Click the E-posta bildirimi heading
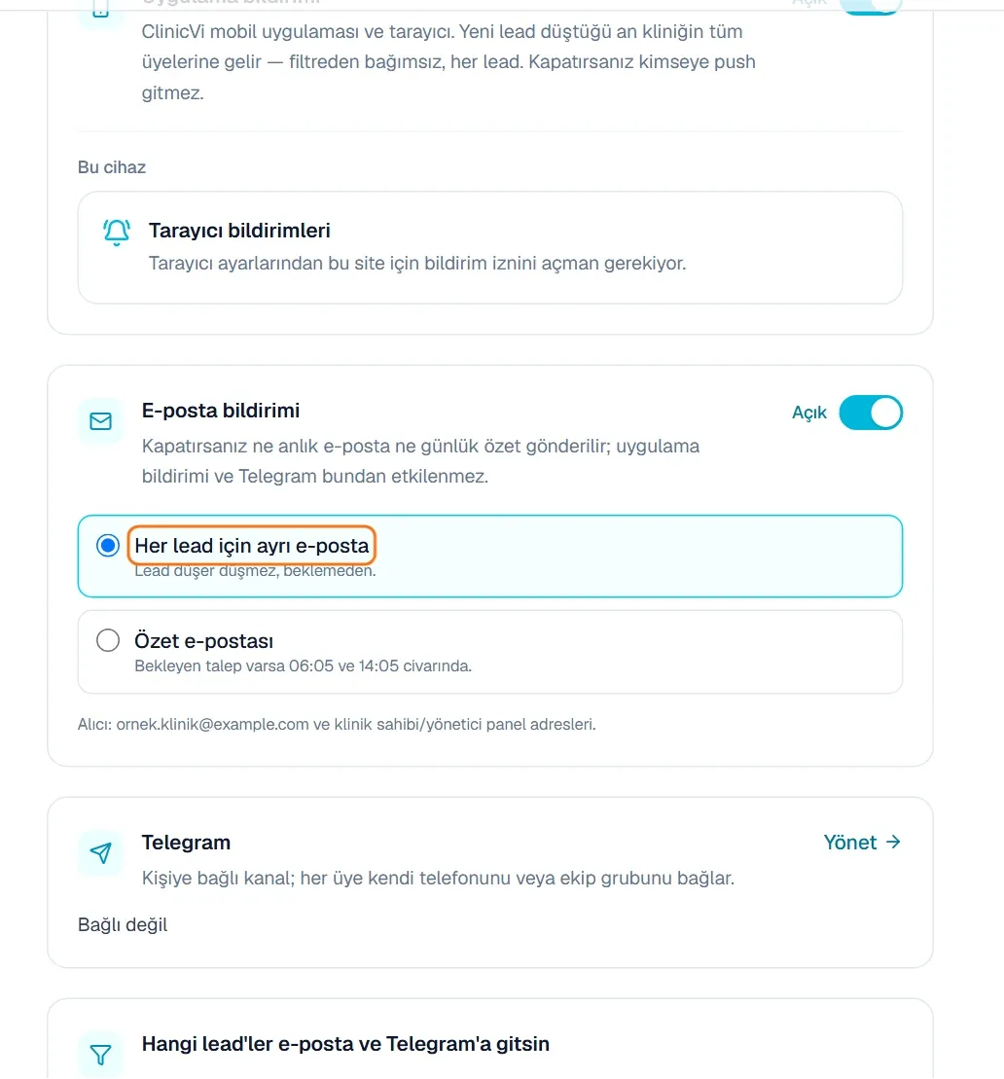 pos(221,411)
